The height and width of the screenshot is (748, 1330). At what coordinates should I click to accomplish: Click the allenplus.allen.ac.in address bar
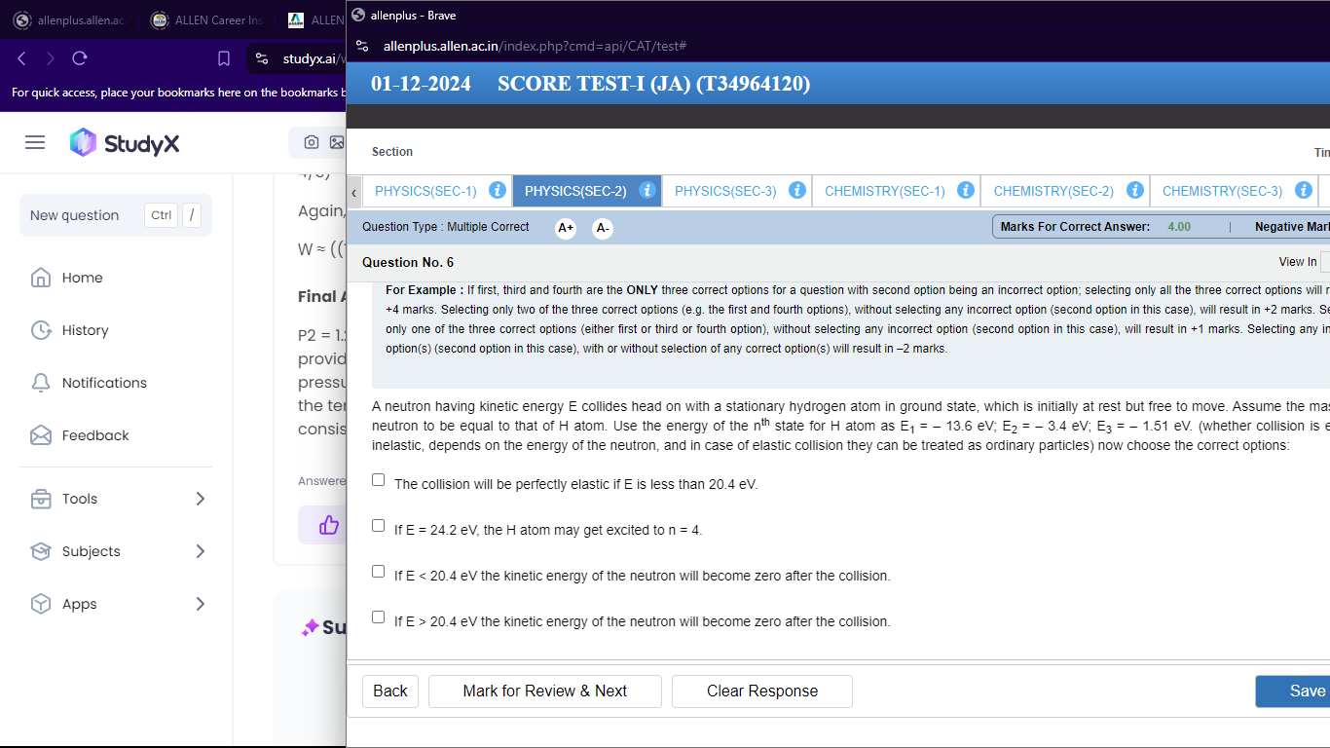pos(536,46)
